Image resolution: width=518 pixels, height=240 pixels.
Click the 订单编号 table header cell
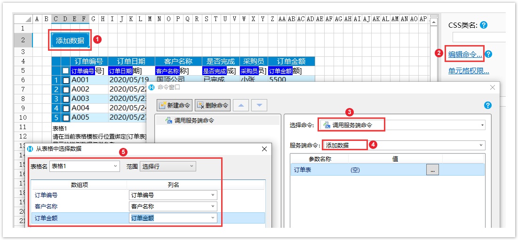tap(89, 62)
